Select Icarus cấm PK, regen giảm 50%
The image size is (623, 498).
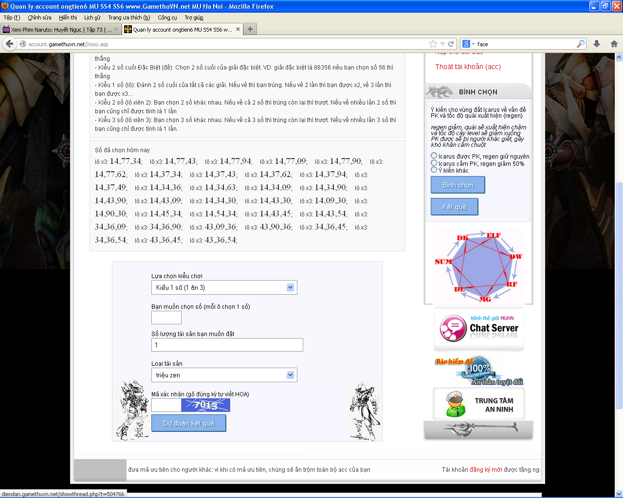[434, 163]
